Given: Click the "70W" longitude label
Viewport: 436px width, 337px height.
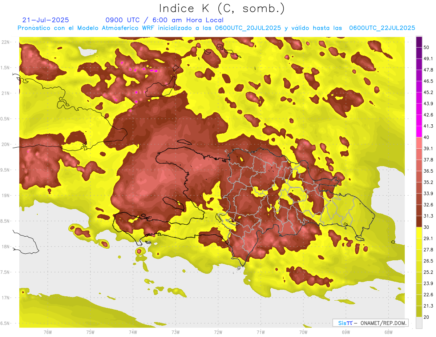Looking at the screenshot, I should pyautogui.click(x=303, y=332).
